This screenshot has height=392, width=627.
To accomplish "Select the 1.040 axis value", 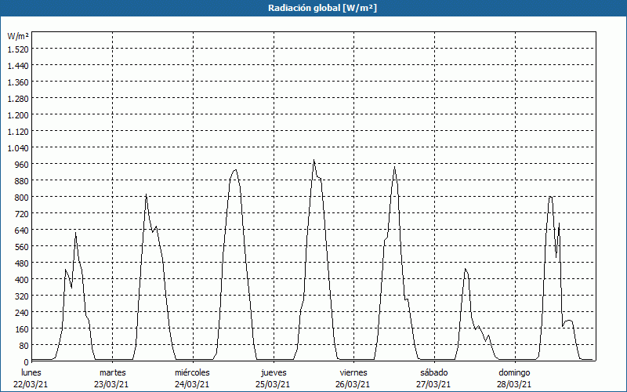I will click(x=18, y=147).
